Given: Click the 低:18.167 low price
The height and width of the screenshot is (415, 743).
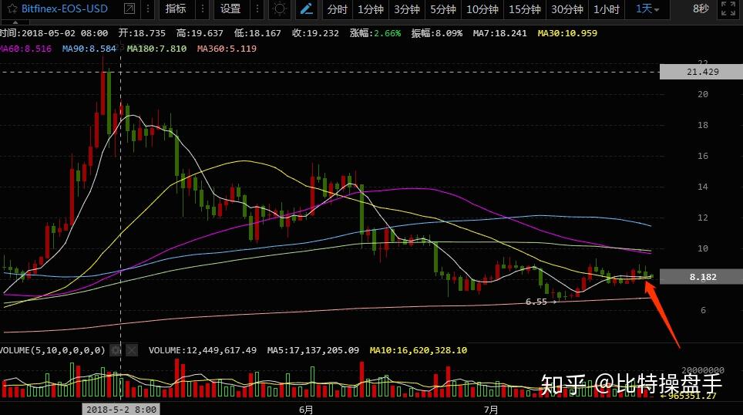Looking at the screenshot, I should pos(257,33).
